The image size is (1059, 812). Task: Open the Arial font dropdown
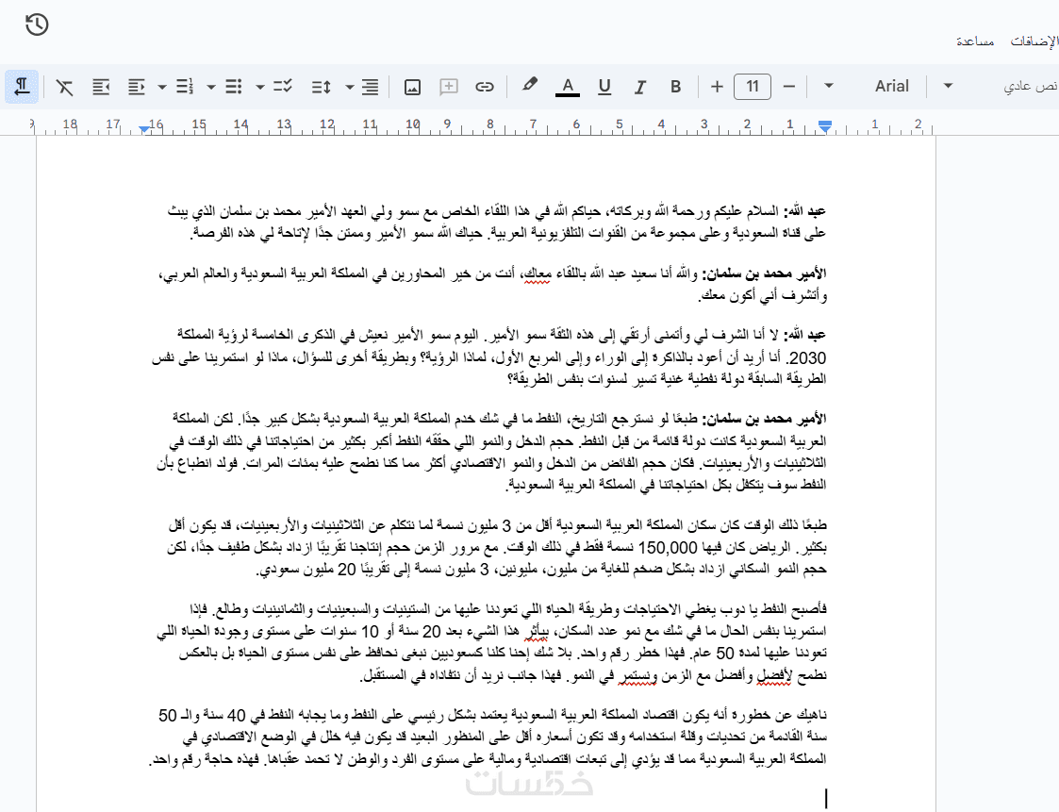[x=891, y=86]
